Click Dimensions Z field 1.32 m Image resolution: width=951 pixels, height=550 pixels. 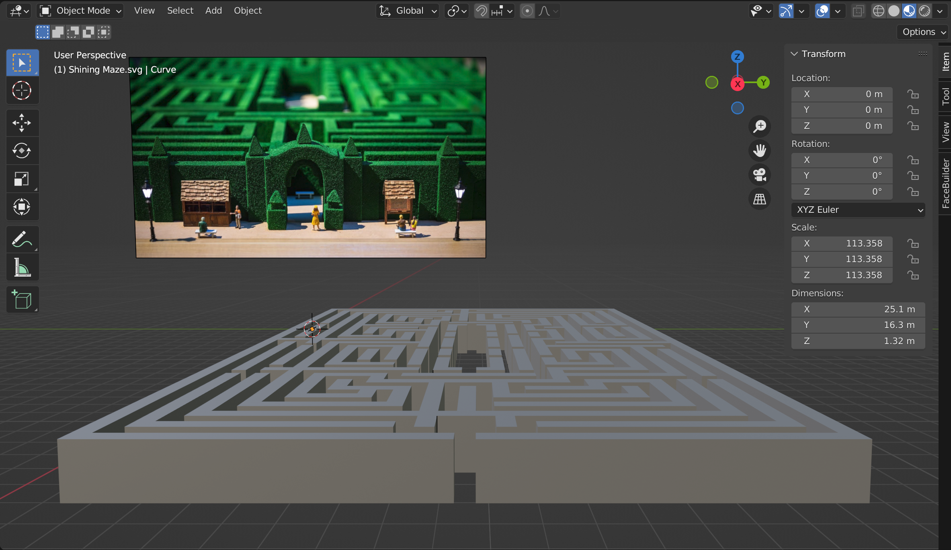pyautogui.click(x=858, y=341)
